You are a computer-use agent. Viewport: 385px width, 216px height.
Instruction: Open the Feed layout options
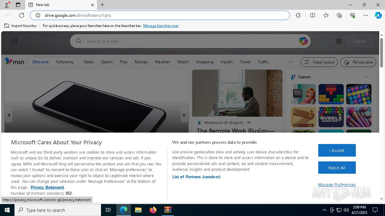pyautogui.click(x=319, y=62)
